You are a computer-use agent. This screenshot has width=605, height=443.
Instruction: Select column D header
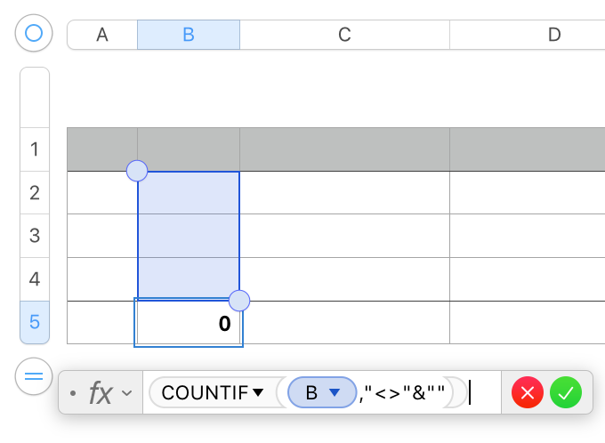pyautogui.click(x=553, y=35)
